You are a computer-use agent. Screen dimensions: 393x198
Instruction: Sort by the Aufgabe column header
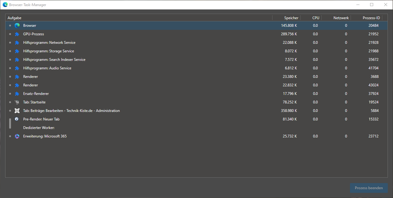15,18
